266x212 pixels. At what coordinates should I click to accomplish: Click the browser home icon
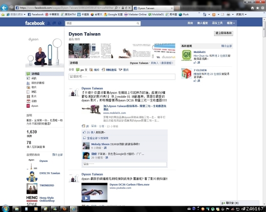[252, 8]
